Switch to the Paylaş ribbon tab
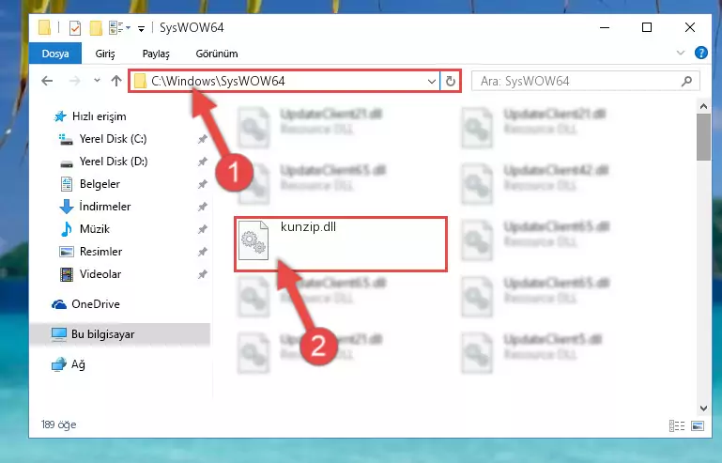Screen dimensions: 722x463 click(156, 54)
